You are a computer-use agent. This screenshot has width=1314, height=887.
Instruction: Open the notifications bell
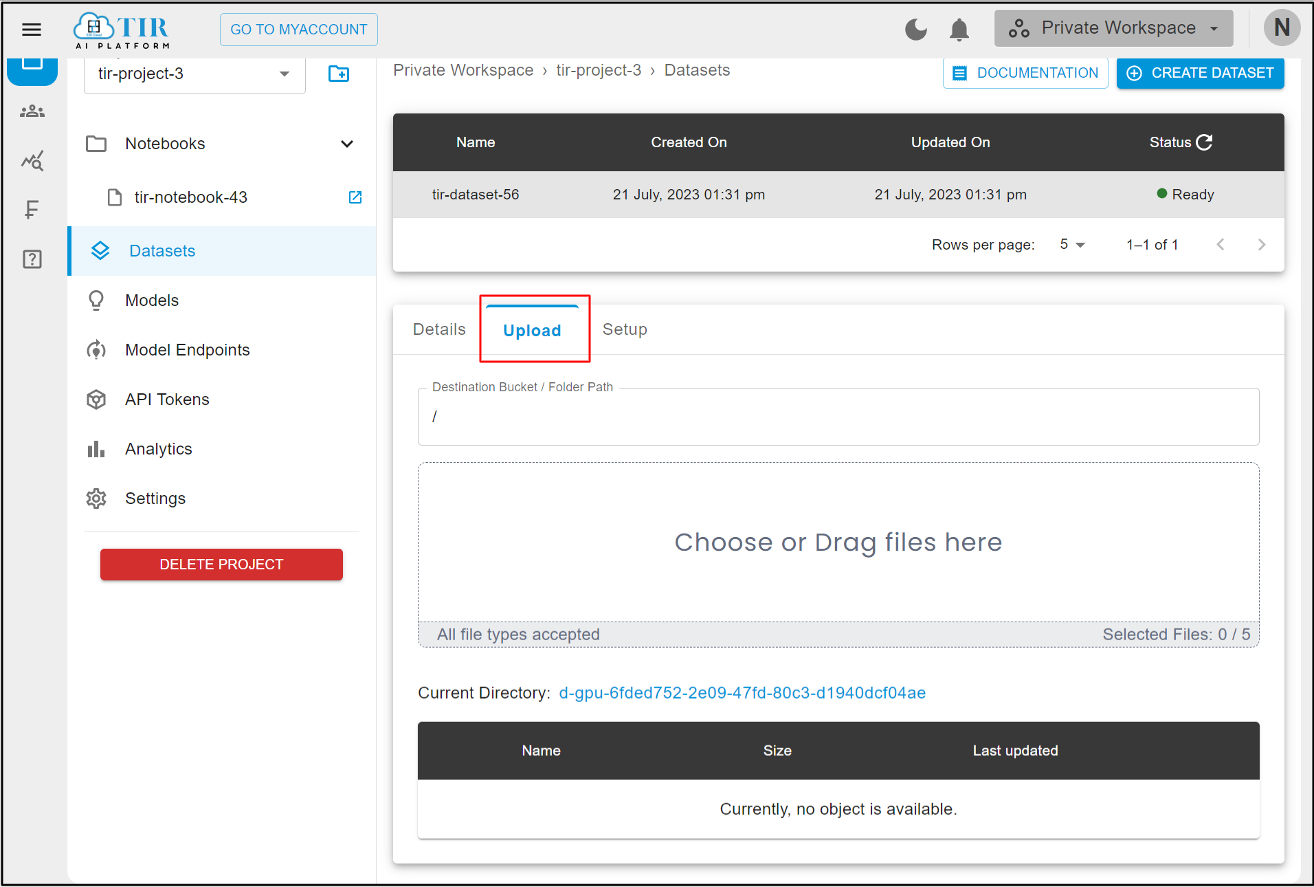click(x=959, y=30)
